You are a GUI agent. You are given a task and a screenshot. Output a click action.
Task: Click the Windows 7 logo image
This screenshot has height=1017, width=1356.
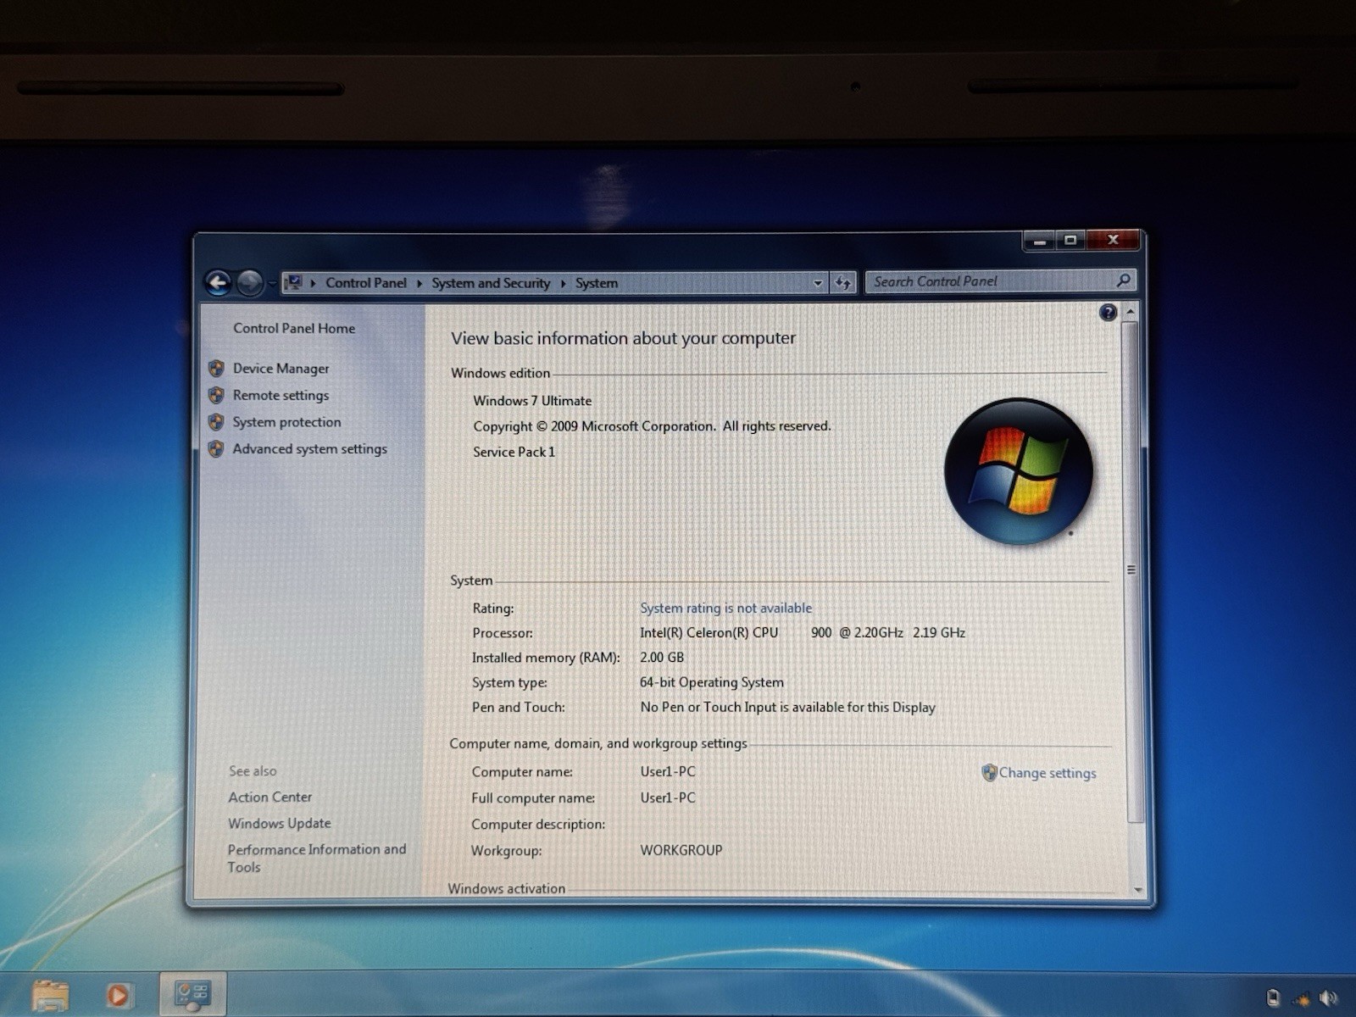click(1018, 471)
